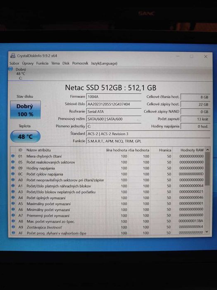The height and width of the screenshot is (290, 217).
Task: Click RAW value 000000000046
Action: point(191,198)
